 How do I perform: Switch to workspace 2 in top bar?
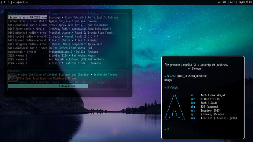pyautogui.click(x=8, y=3)
